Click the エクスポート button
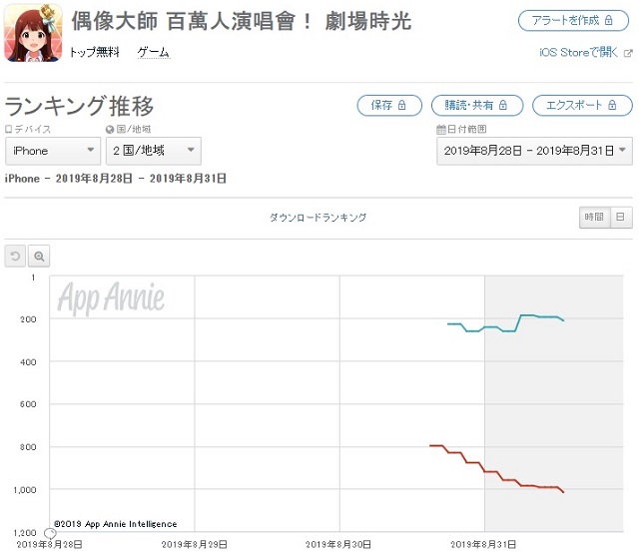This screenshot has width=639, height=552. (582, 105)
